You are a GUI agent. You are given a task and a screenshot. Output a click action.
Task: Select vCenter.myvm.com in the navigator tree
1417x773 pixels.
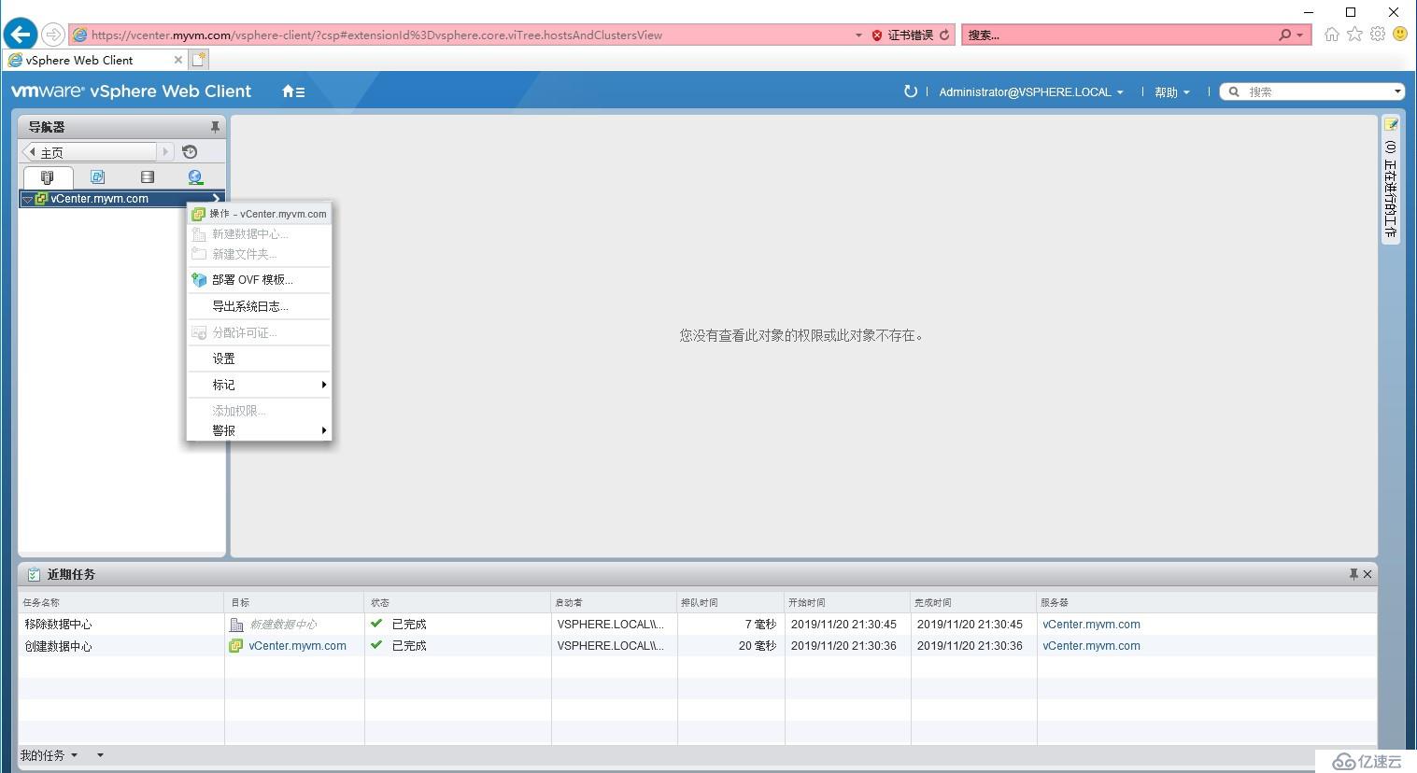99,199
